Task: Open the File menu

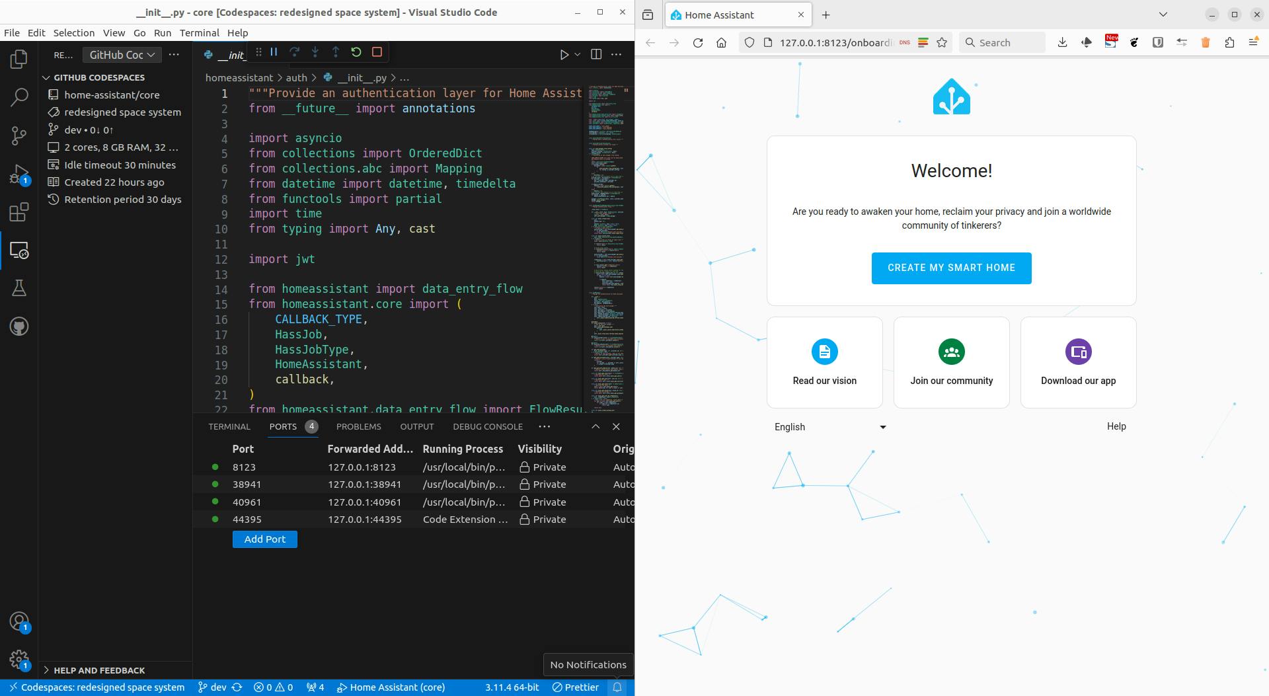Action: click(x=12, y=32)
